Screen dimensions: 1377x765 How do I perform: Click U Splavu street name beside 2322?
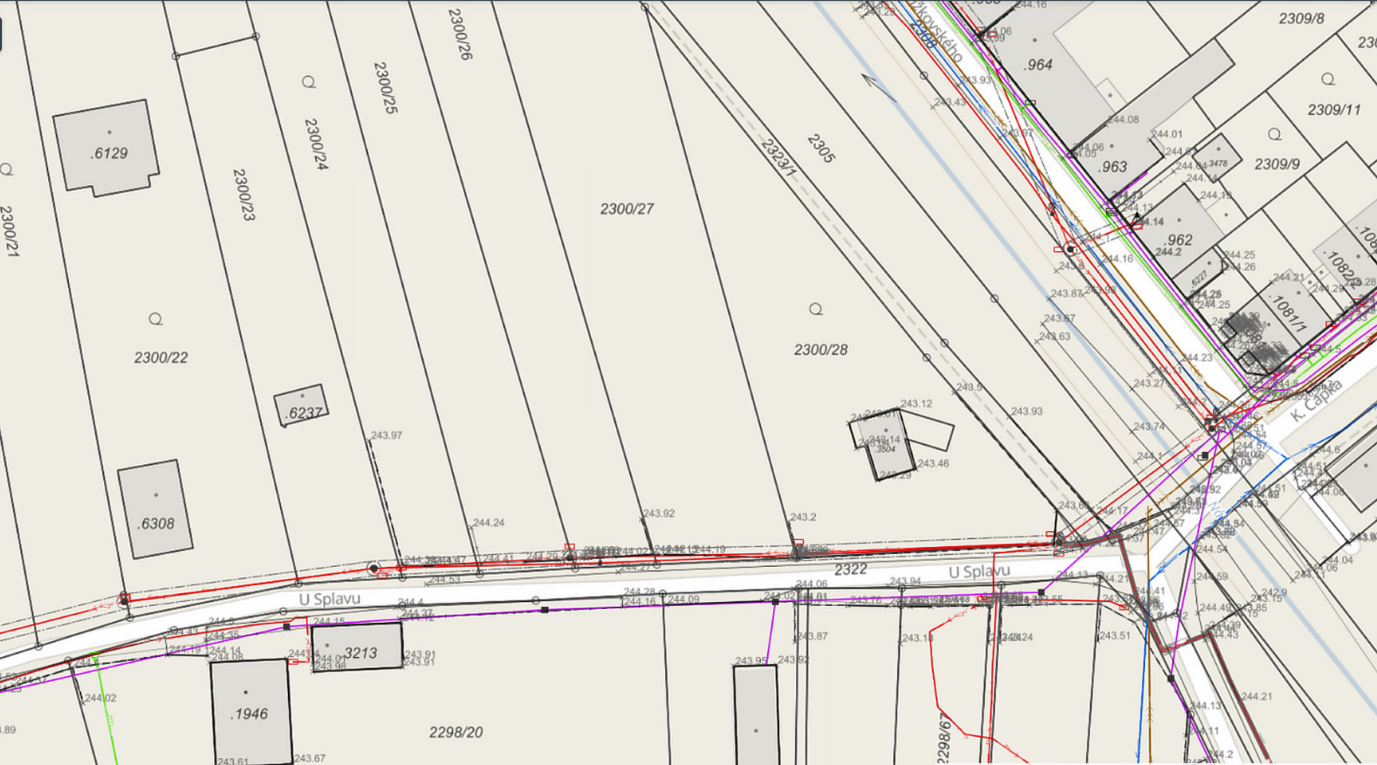point(979,571)
